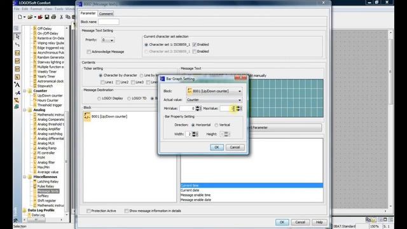Collapse the Counter folder in the tree
Viewport: 407px width, 229px height.
[25, 91]
